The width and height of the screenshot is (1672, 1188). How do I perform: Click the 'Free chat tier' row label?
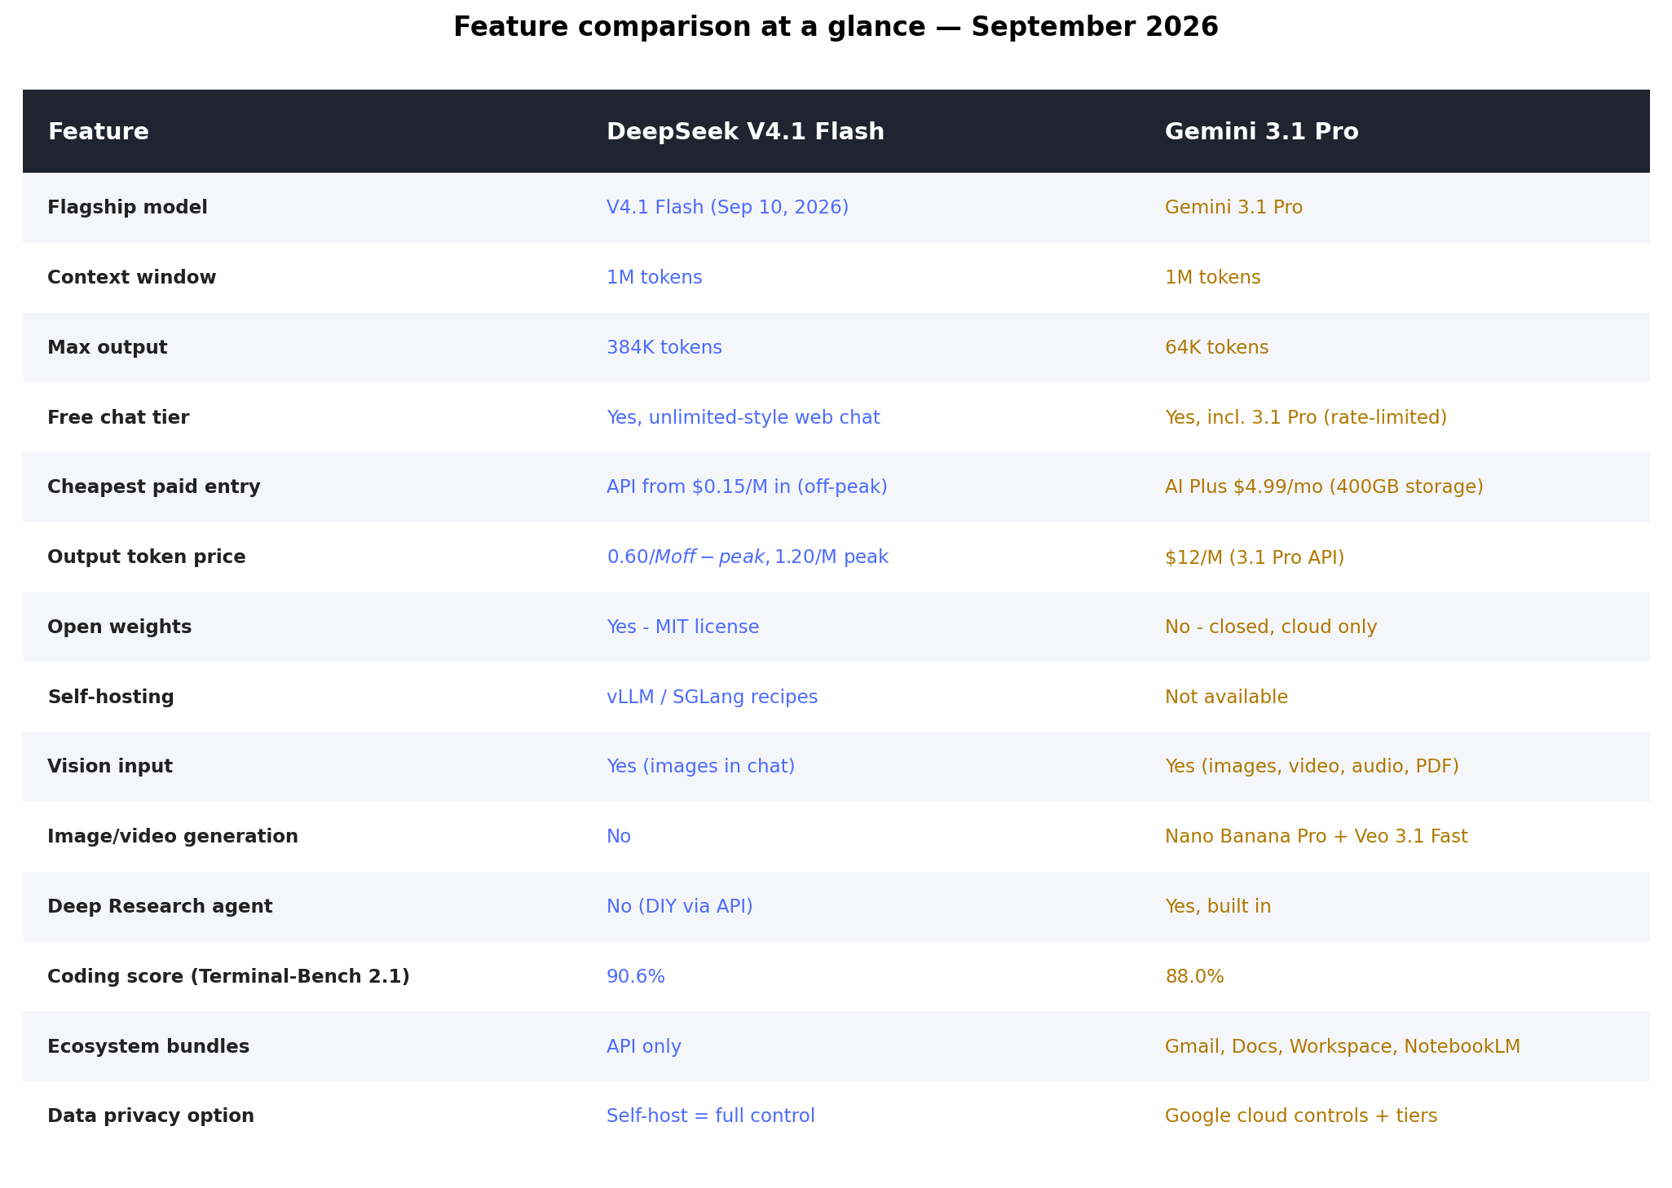(x=118, y=418)
